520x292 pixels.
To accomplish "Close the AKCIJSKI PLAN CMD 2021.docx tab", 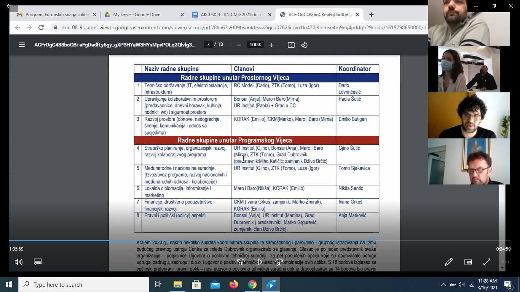I will click(x=270, y=14).
